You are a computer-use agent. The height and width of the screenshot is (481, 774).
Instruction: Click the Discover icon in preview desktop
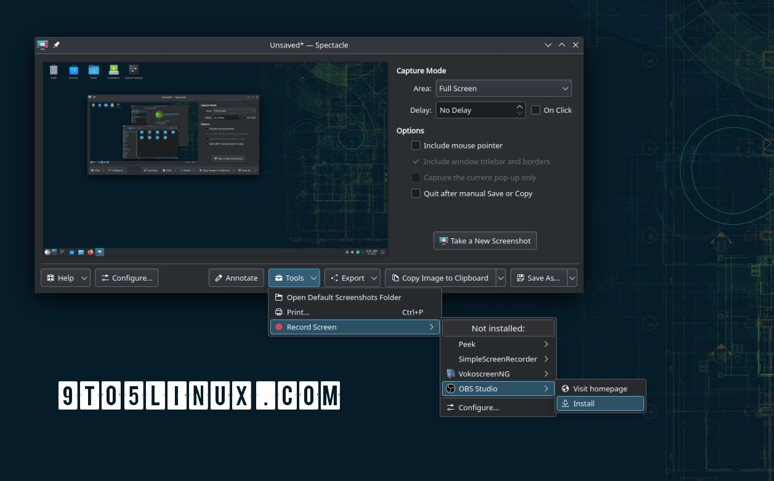(x=74, y=70)
